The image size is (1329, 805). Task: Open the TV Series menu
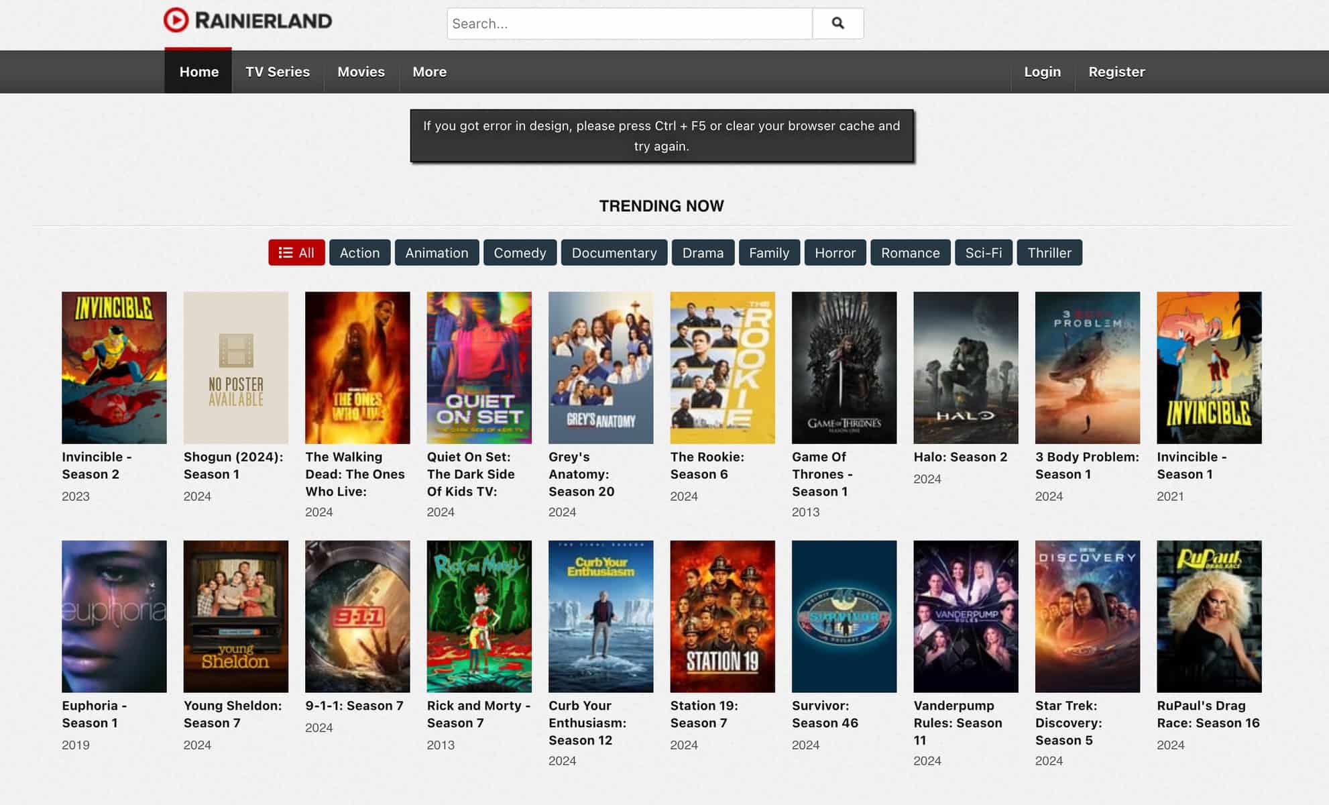coord(278,72)
